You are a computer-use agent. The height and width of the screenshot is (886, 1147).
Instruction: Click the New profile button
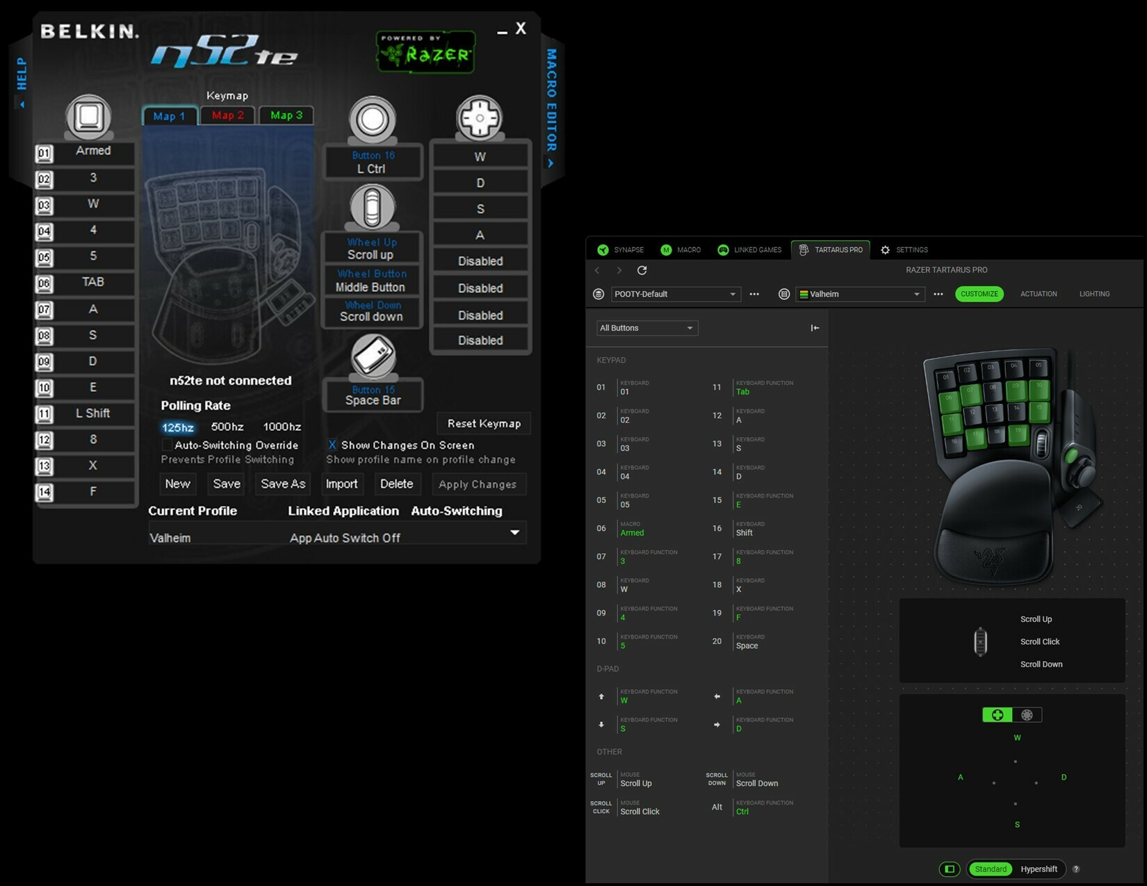coord(177,484)
